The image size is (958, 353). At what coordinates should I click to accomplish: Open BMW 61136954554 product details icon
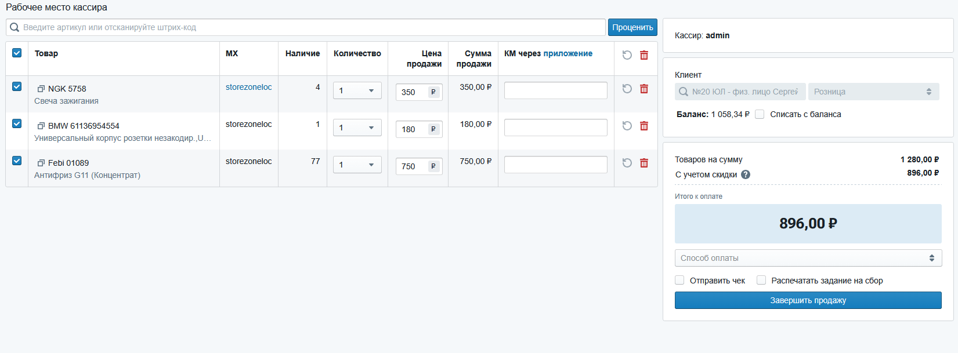[41, 126]
